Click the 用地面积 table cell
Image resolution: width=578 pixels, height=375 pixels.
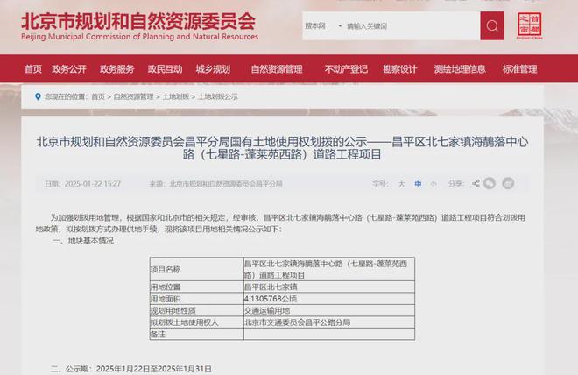[196, 299]
